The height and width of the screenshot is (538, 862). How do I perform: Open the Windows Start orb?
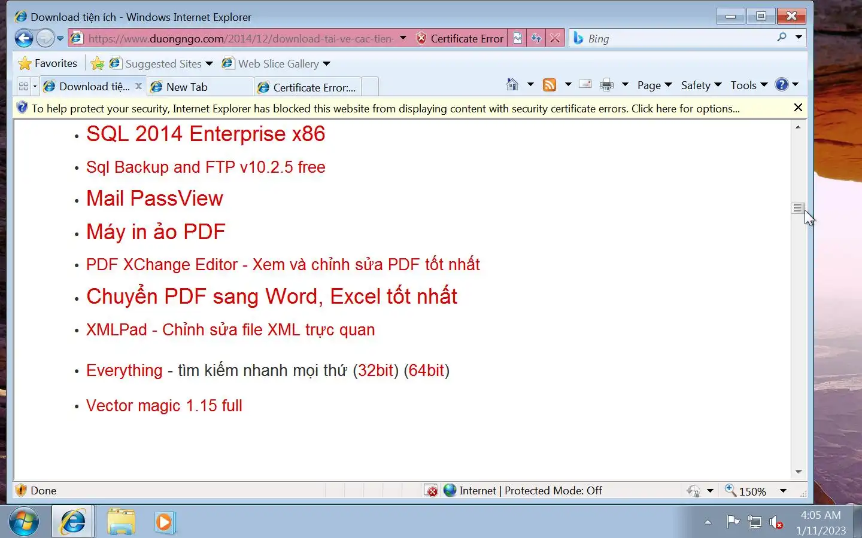click(x=24, y=522)
